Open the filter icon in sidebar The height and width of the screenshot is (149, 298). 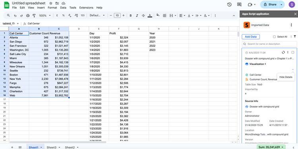(295, 36)
